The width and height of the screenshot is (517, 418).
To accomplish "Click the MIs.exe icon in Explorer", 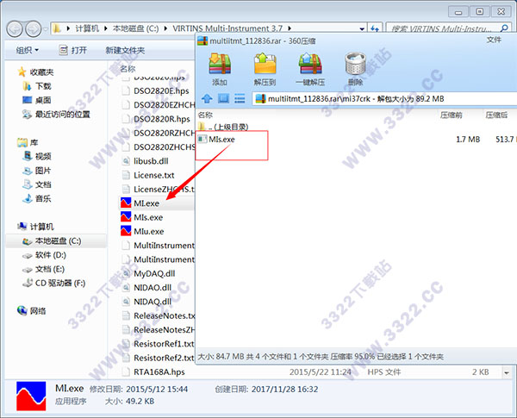I will pyautogui.click(x=126, y=217).
